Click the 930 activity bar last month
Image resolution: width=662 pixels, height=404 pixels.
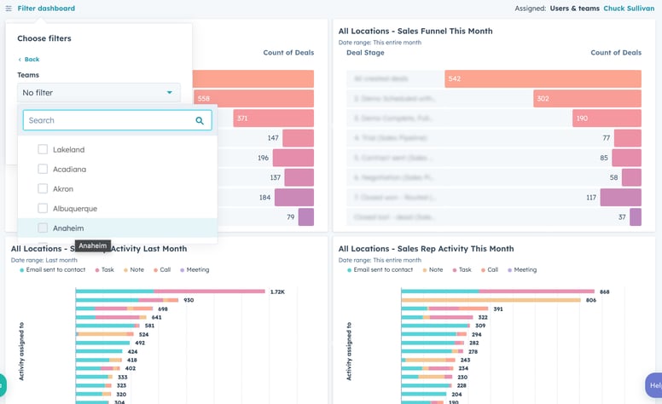pyautogui.click(x=127, y=300)
